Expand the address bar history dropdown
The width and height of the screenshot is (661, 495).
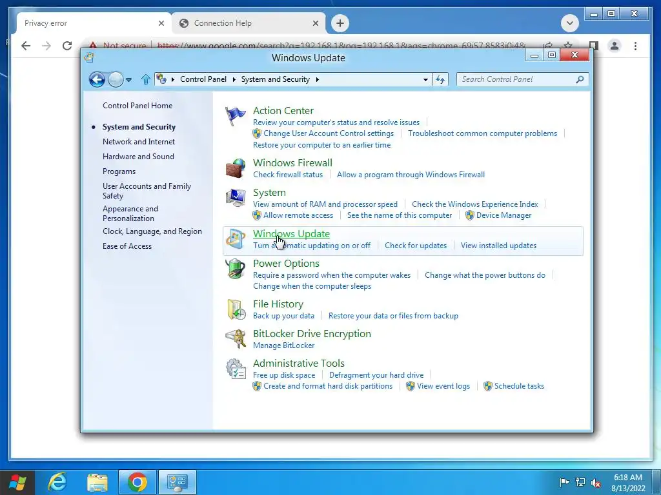[x=425, y=79]
